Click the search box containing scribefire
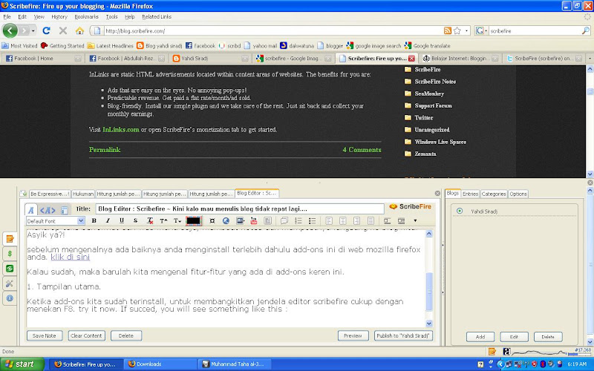This screenshot has width=594, height=371. click(x=535, y=30)
